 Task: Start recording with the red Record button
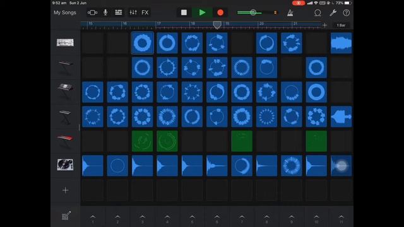click(220, 13)
